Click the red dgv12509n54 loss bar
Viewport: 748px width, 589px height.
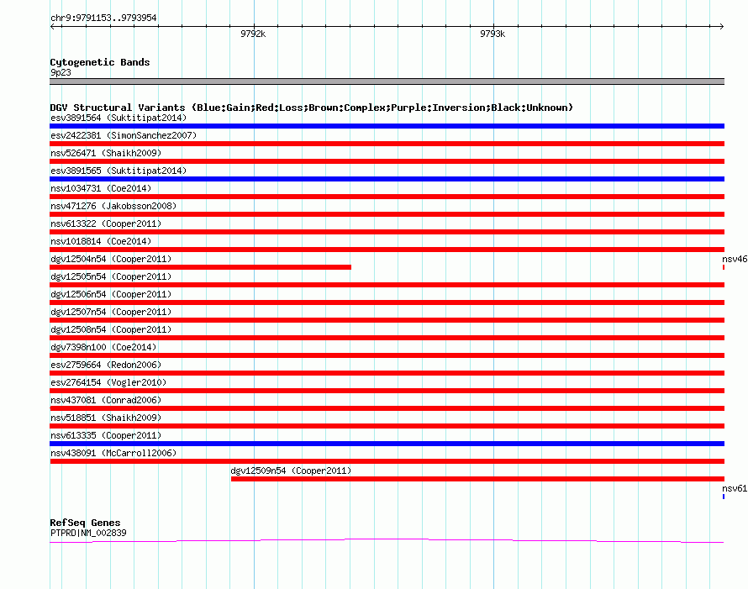click(x=477, y=479)
